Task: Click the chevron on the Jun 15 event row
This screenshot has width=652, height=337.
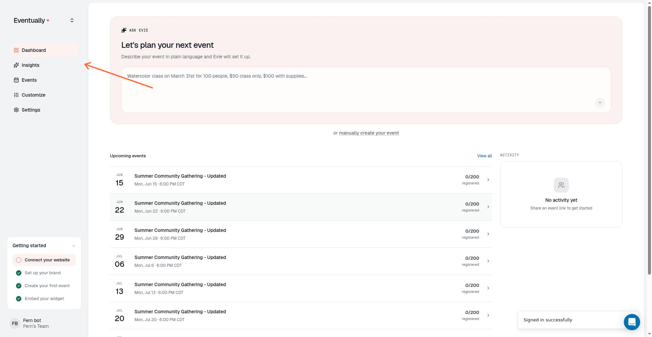Action: pyautogui.click(x=488, y=180)
